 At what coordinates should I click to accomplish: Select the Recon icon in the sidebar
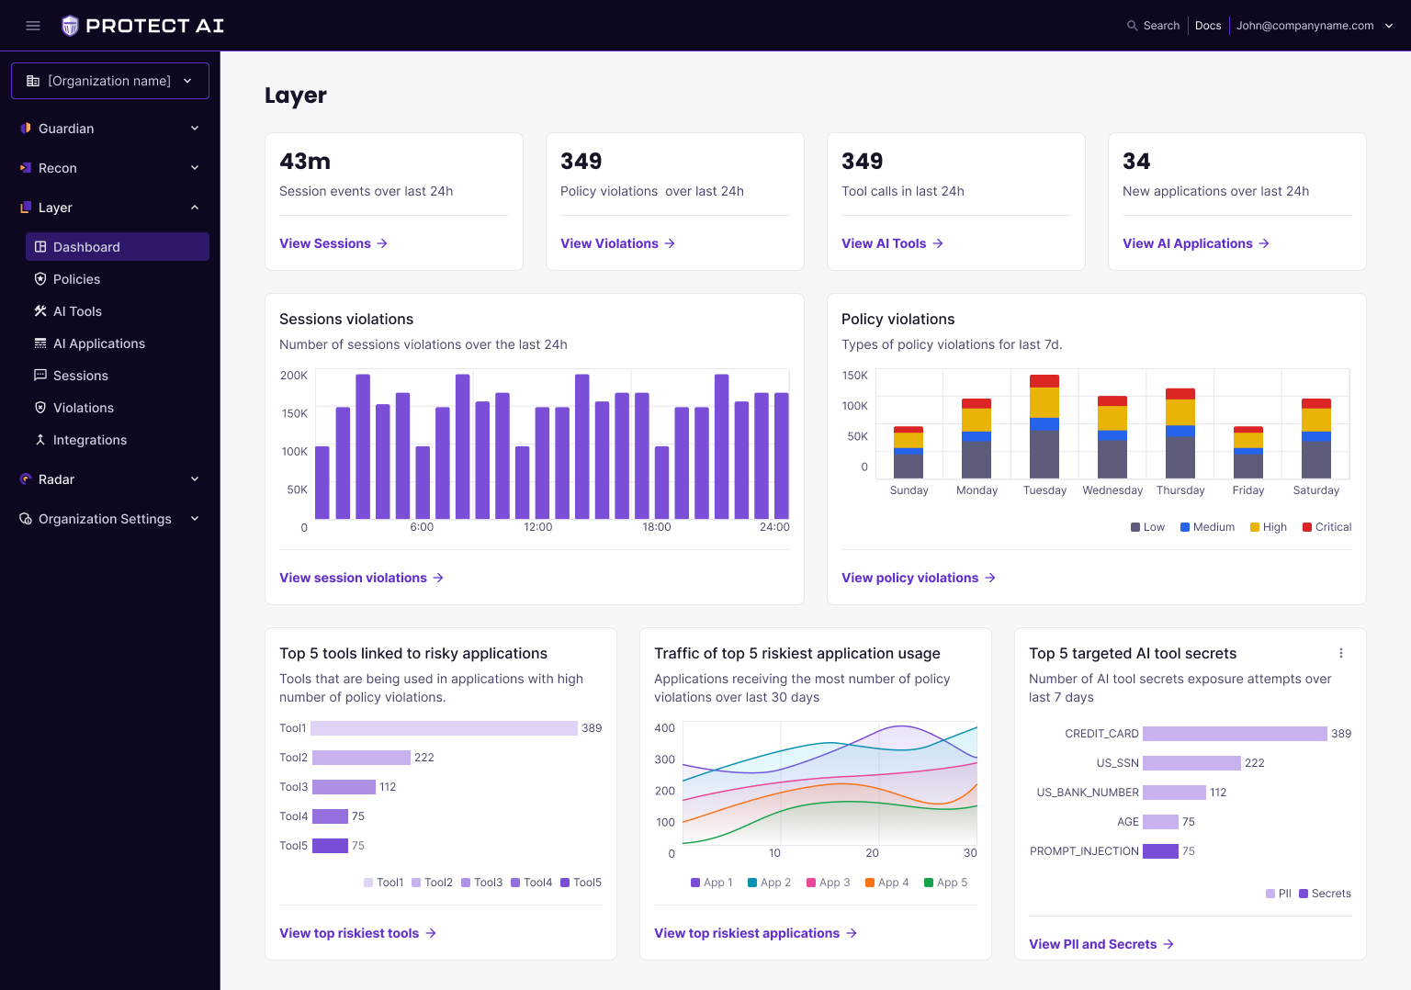click(27, 168)
